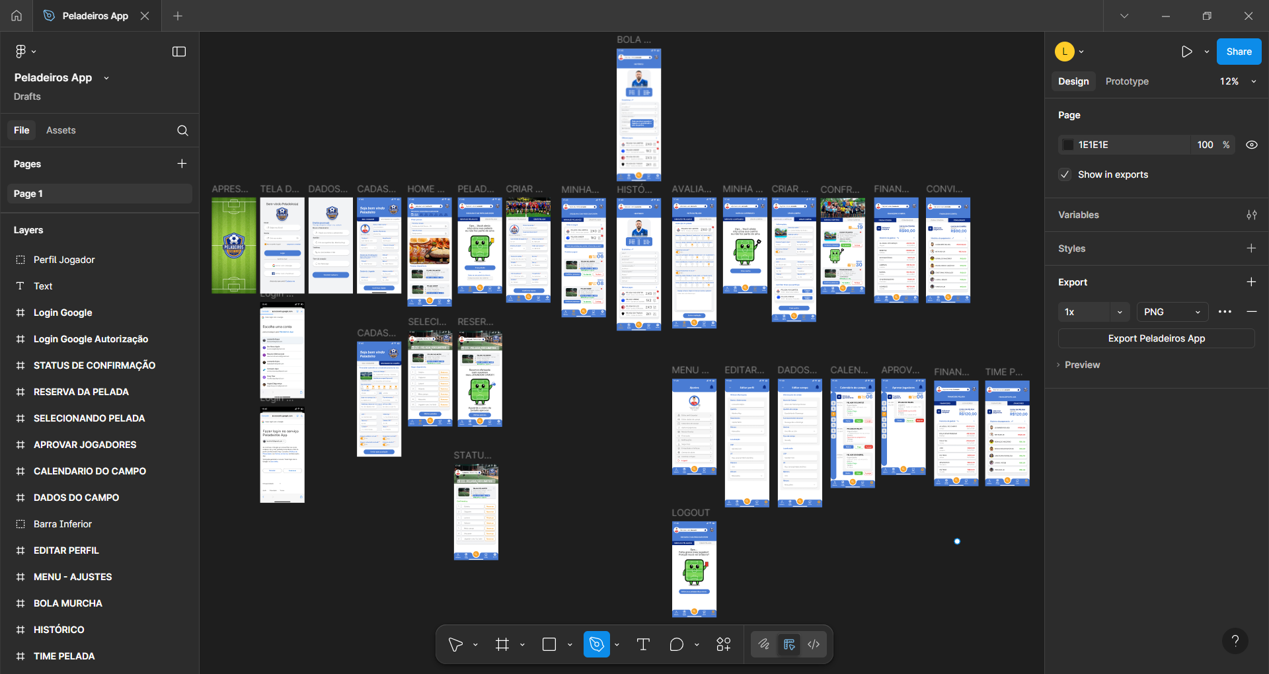The image size is (1269, 674).
Task: Open the Actions tool in toolbar
Action: [x=724, y=644]
